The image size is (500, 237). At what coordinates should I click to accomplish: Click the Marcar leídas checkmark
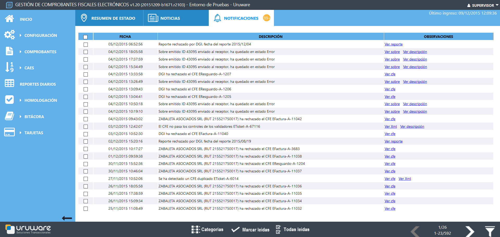click(x=235, y=229)
